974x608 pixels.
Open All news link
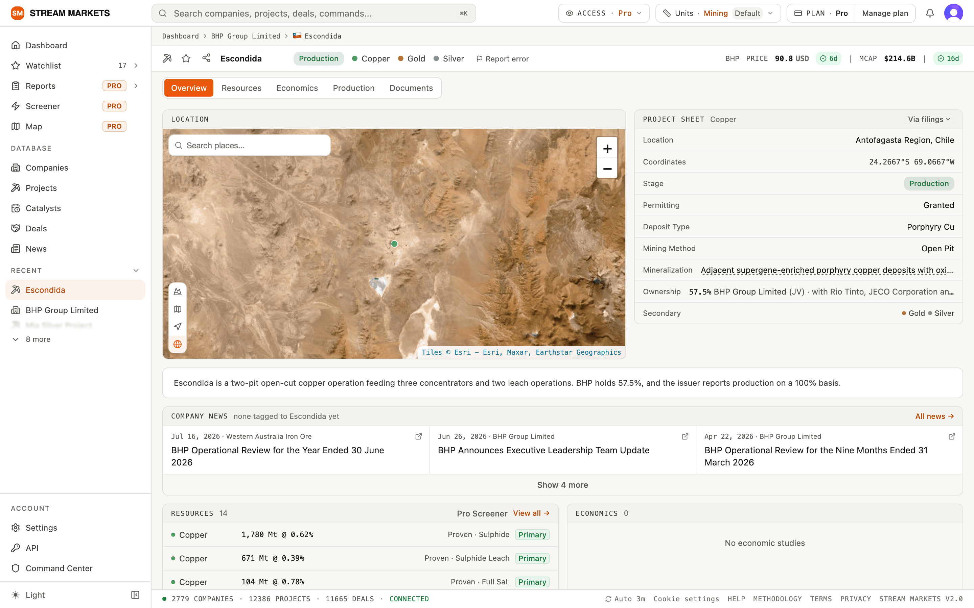(x=934, y=416)
